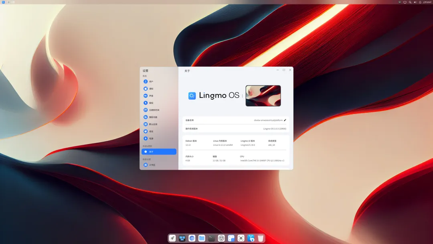Screen dimensions: 433x244
Task: Open the 日期和时间 (Date and Time) section
Action: 159,110
